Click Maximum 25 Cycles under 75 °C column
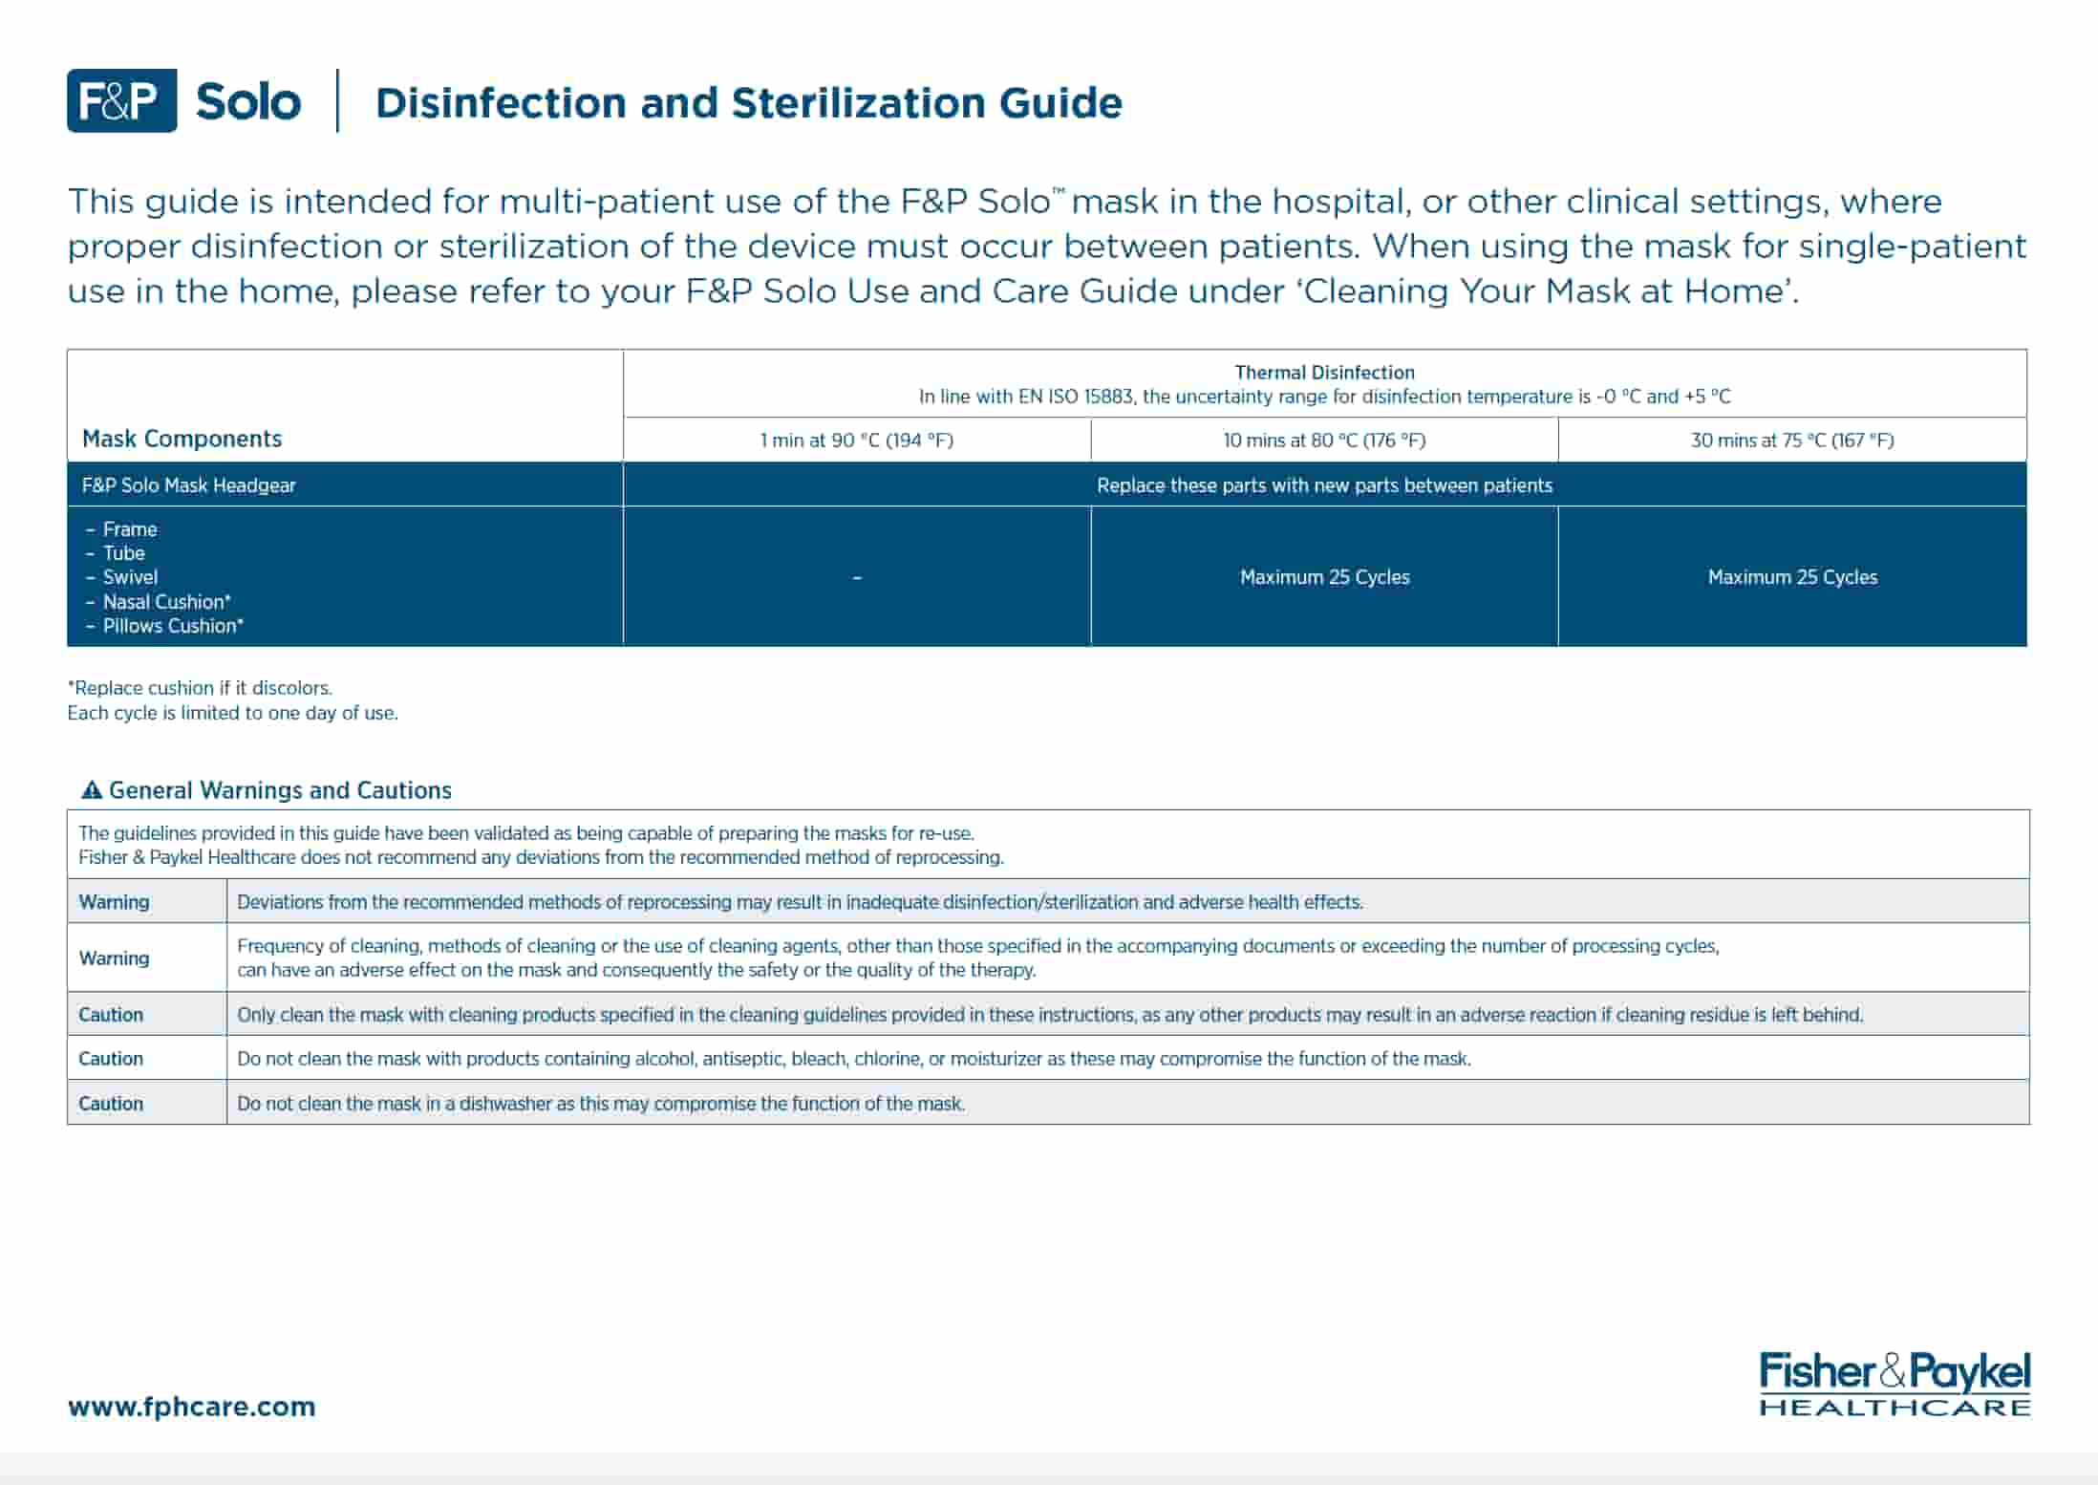2098x1485 pixels. coord(1792,576)
